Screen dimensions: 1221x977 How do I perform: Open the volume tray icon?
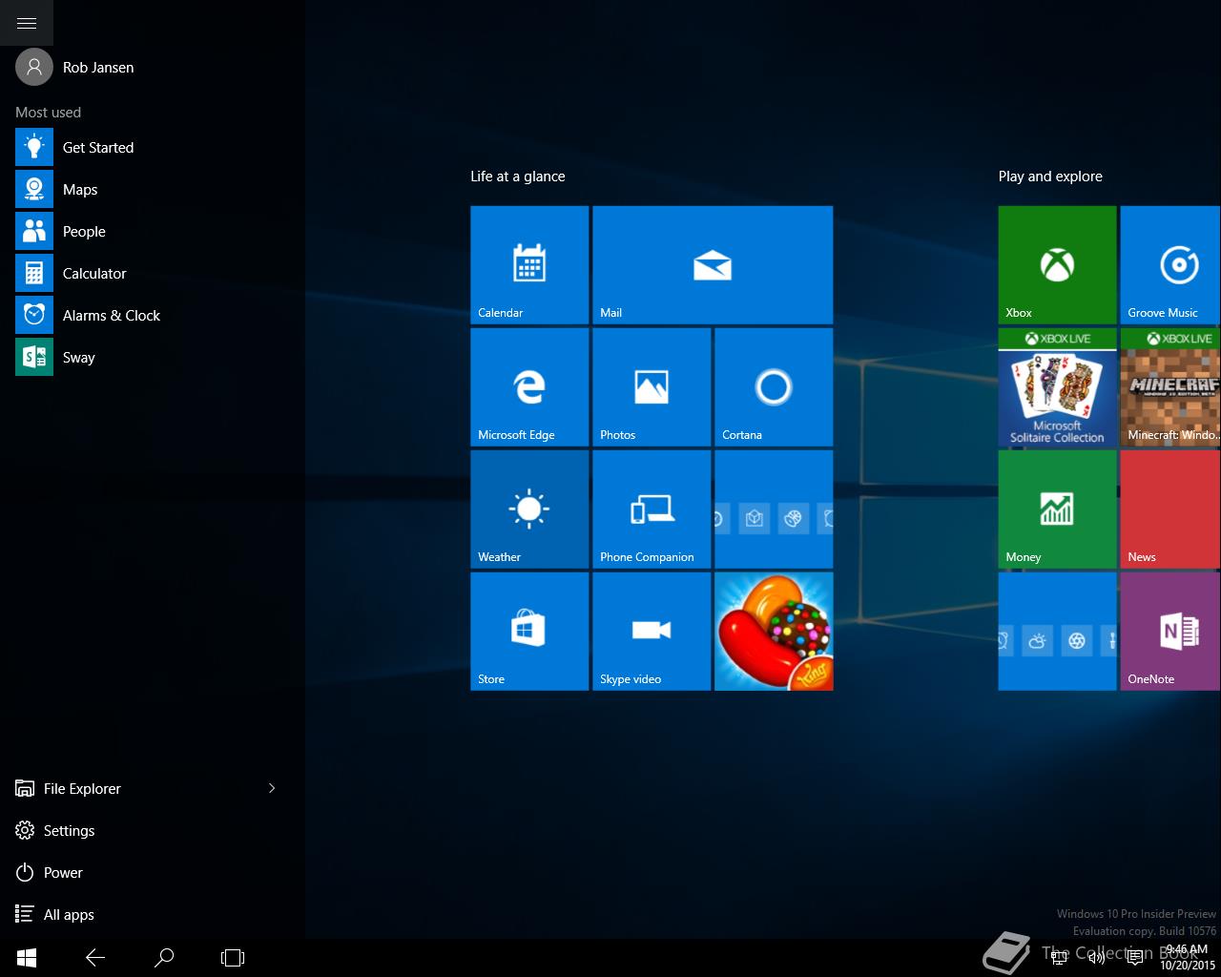tap(1097, 958)
